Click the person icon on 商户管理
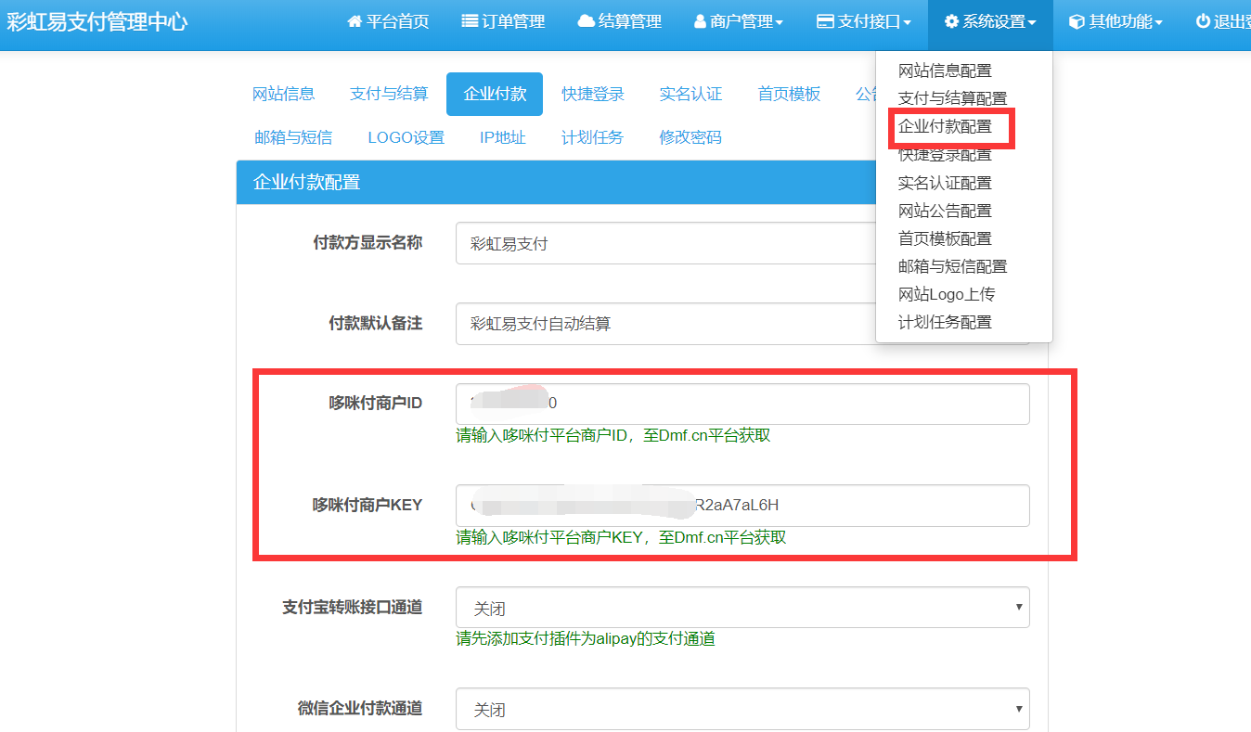The image size is (1251, 732). pos(701,20)
